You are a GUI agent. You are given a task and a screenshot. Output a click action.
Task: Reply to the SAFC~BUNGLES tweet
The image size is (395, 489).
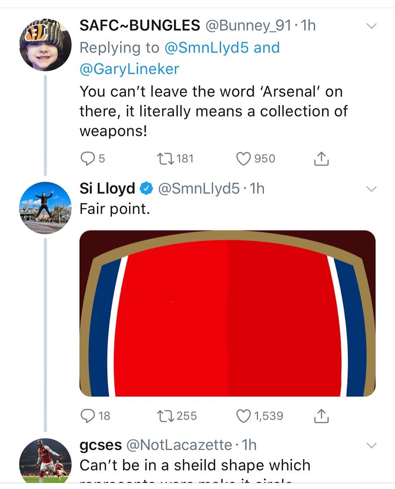tap(88, 158)
